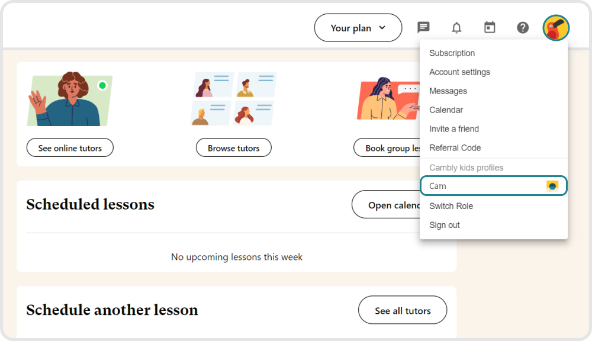Click Cam's kid profile avatar icon
The height and width of the screenshot is (341, 592).
pos(552,186)
